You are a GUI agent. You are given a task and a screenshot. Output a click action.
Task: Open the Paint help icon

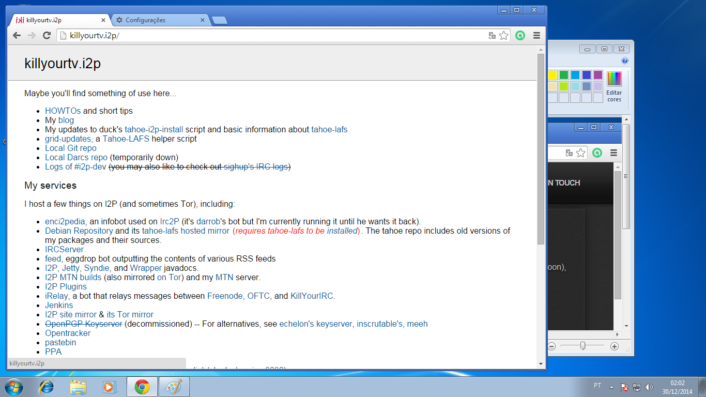[625, 61]
